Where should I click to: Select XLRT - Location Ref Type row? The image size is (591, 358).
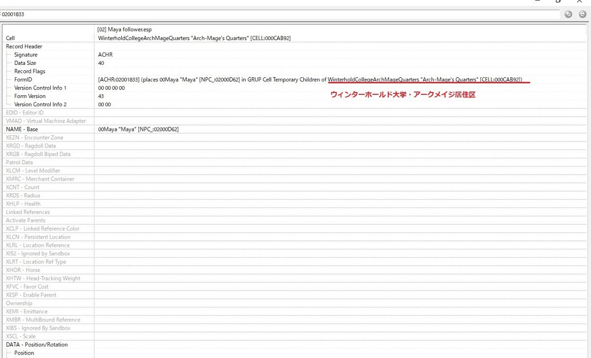click(36, 262)
